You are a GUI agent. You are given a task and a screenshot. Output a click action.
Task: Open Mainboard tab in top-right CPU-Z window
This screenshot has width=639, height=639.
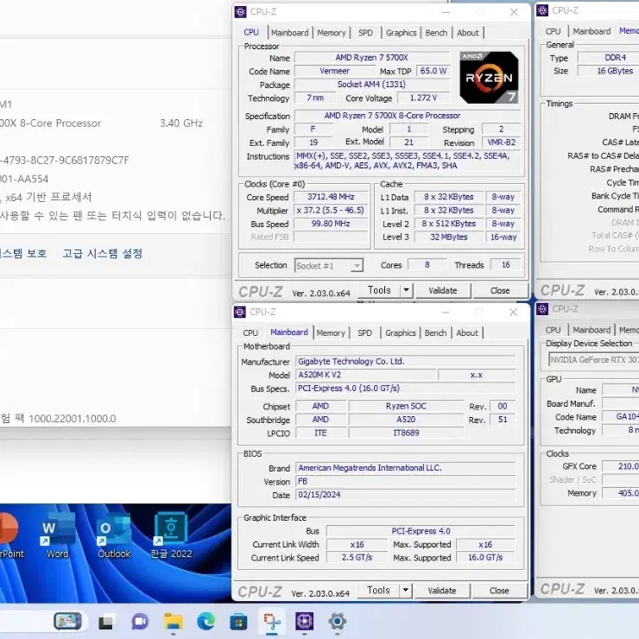[x=592, y=31]
